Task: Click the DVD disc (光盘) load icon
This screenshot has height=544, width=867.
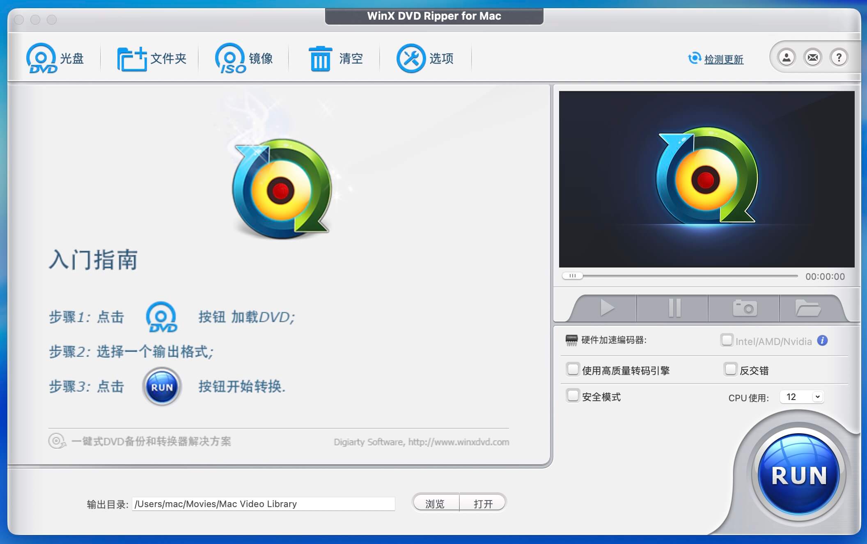Action: tap(42, 58)
